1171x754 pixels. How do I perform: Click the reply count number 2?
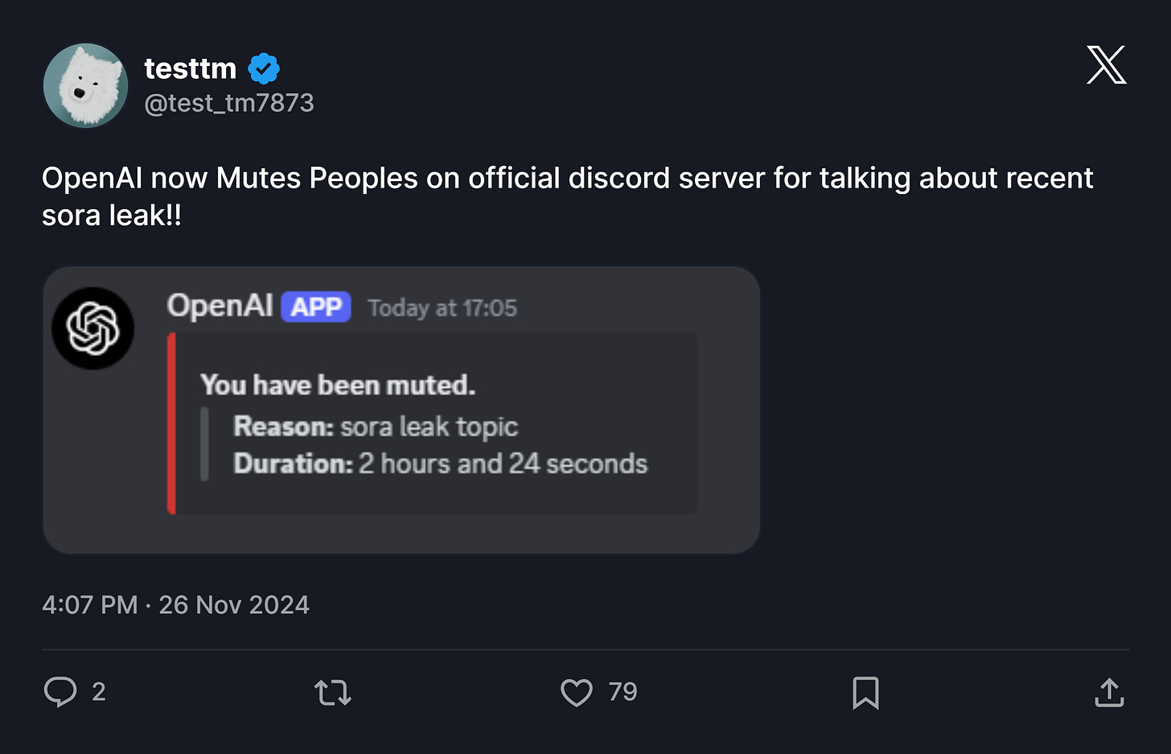[99, 692]
